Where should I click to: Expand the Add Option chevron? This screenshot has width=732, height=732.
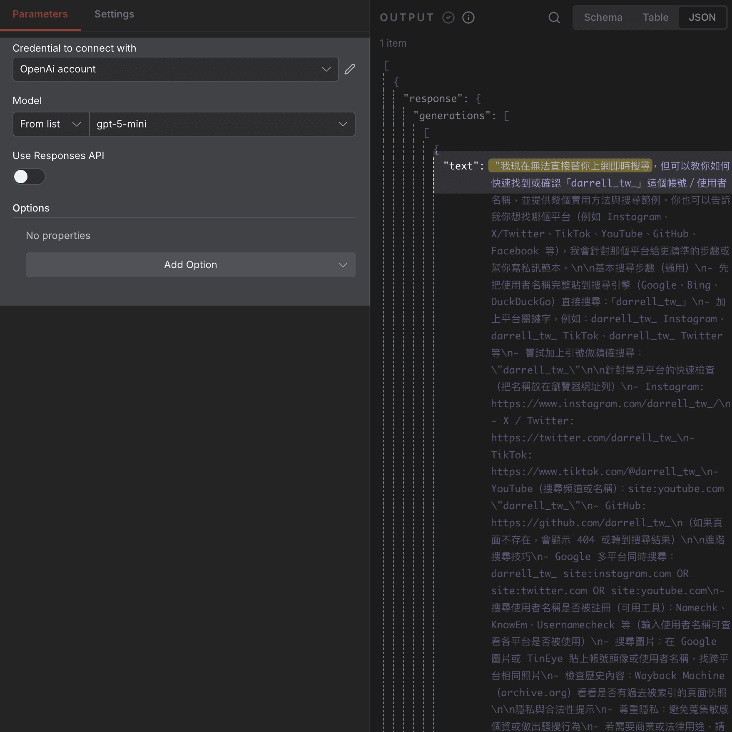(343, 265)
